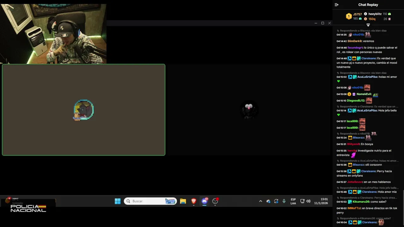This screenshot has width=404, height=227.
Task: Click the speaker volume tray icon
Action: click(x=308, y=201)
